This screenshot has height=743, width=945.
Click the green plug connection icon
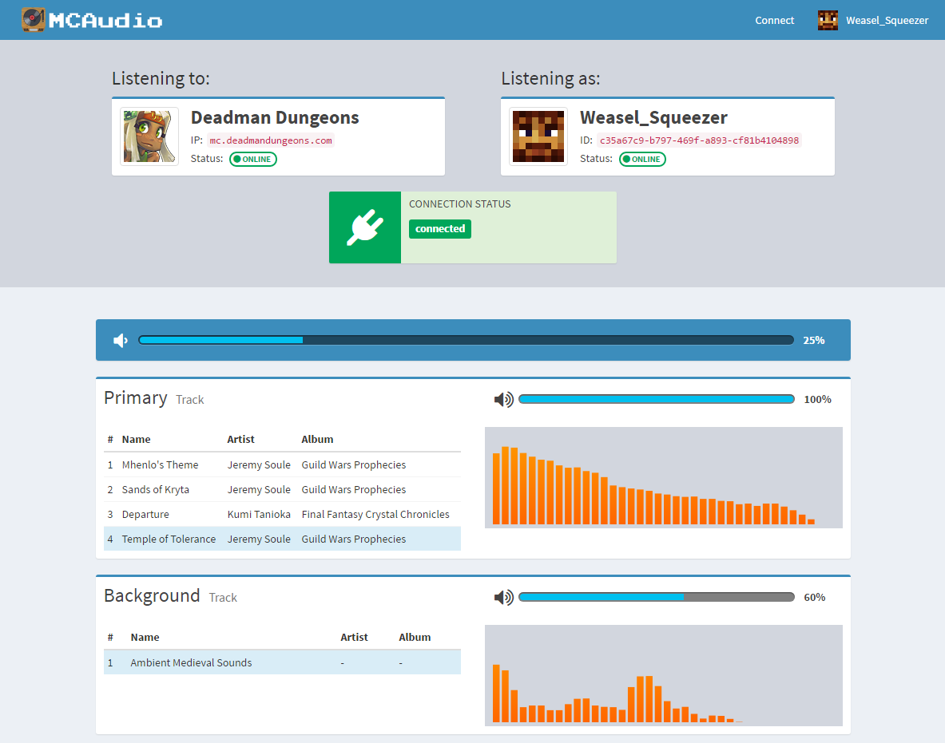coord(364,227)
